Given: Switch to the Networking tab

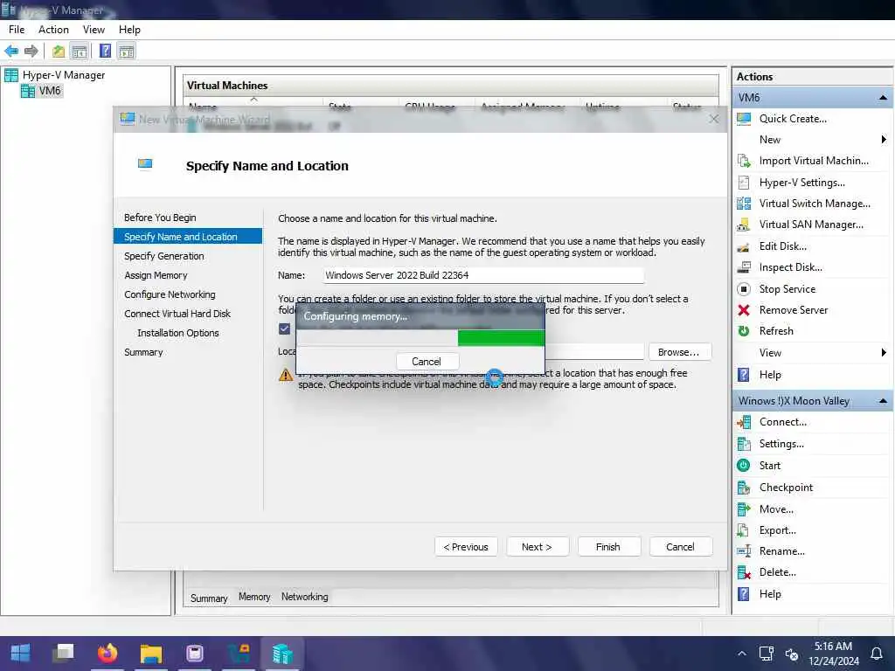Looking at the screenshot, I should tap(304, 597).
